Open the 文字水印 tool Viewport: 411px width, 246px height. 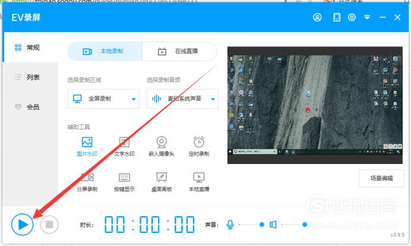pyautogui.click(x=124, y=147)
